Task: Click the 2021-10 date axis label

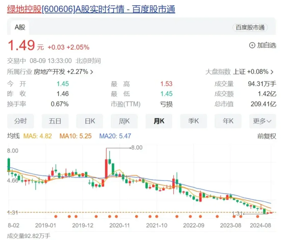Action: point(157,225)
